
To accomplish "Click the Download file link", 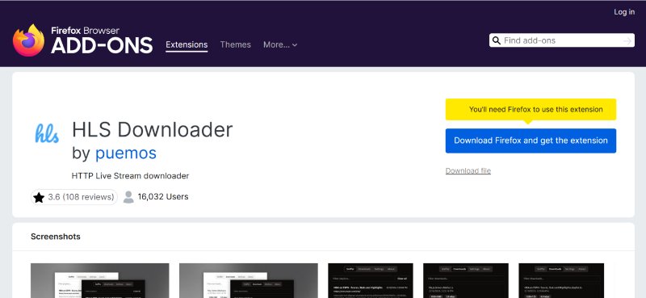I will click(x=468, y=170).
